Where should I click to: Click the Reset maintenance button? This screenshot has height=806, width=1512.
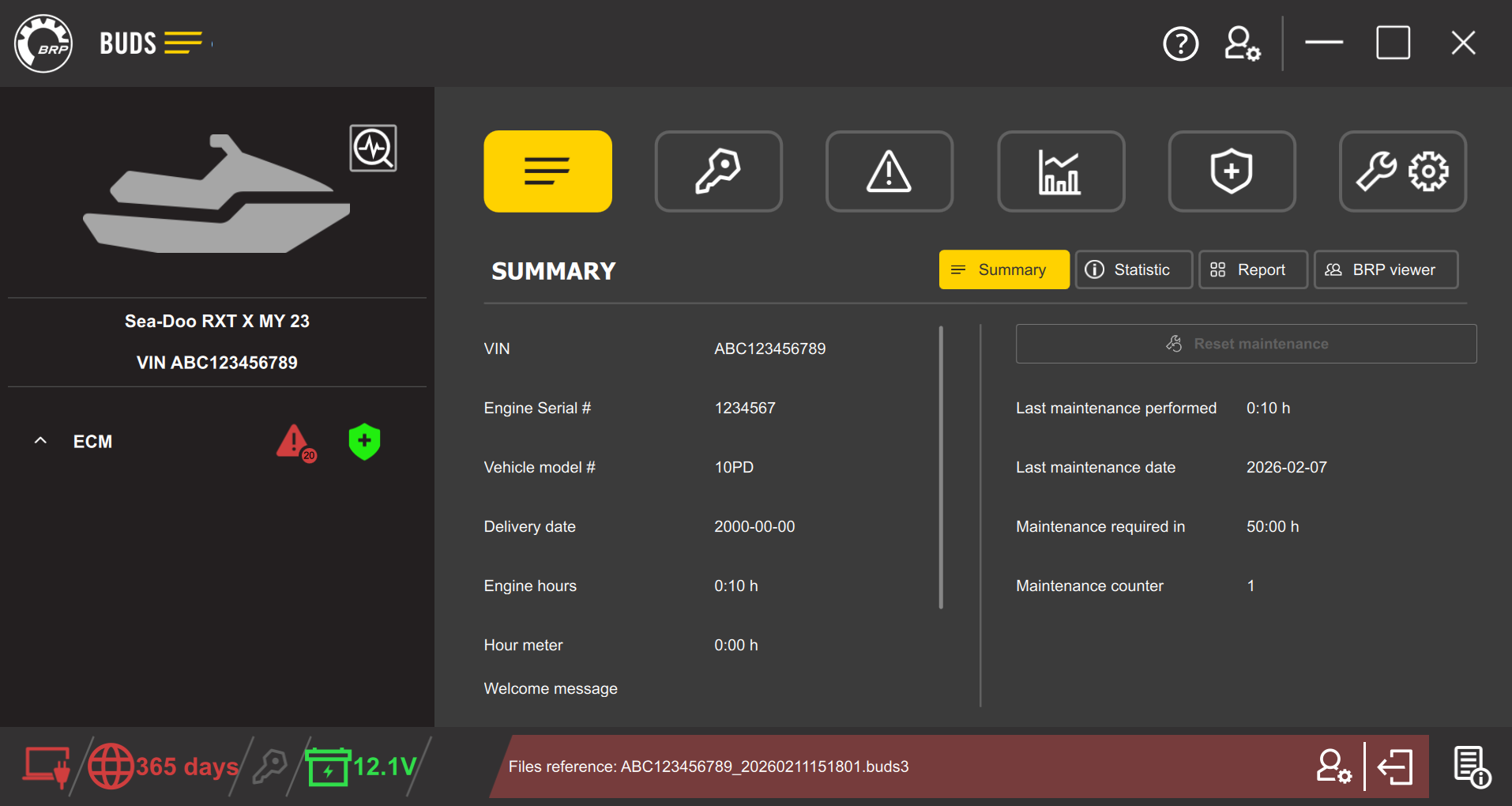pyautogui.click(x=1246, y=343)
